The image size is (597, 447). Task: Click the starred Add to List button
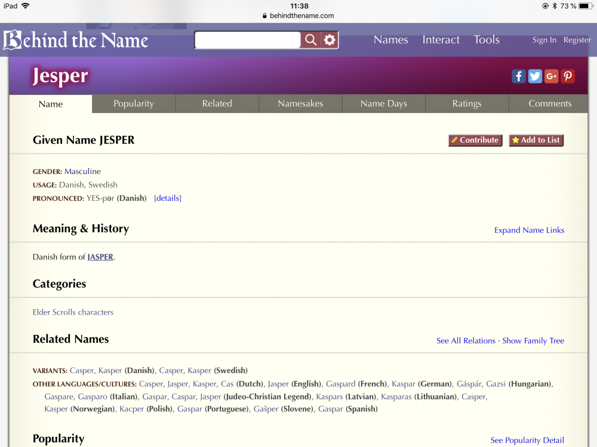point(536,140)
